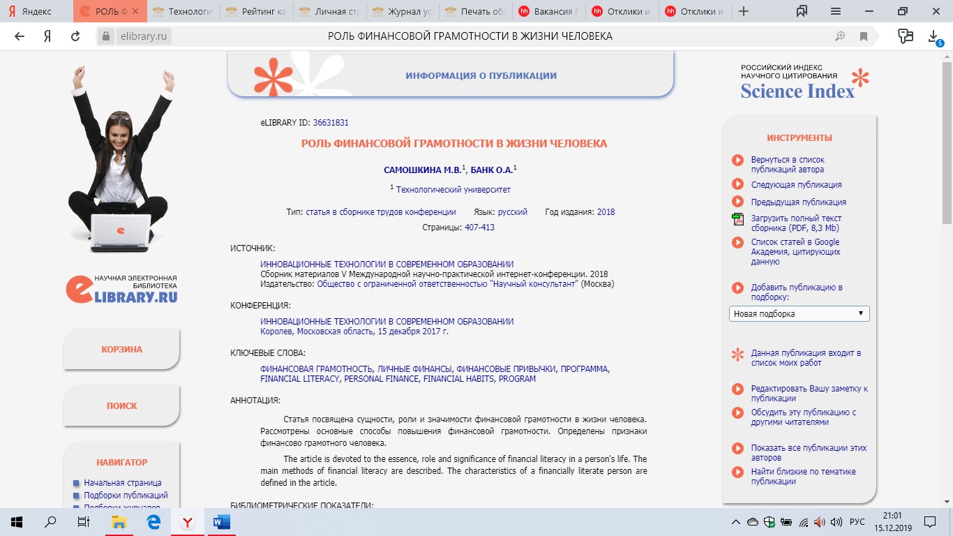Switch to the 'Журнал ус' tab
Viewport: 953px width, 536px height.
[403, 11]
